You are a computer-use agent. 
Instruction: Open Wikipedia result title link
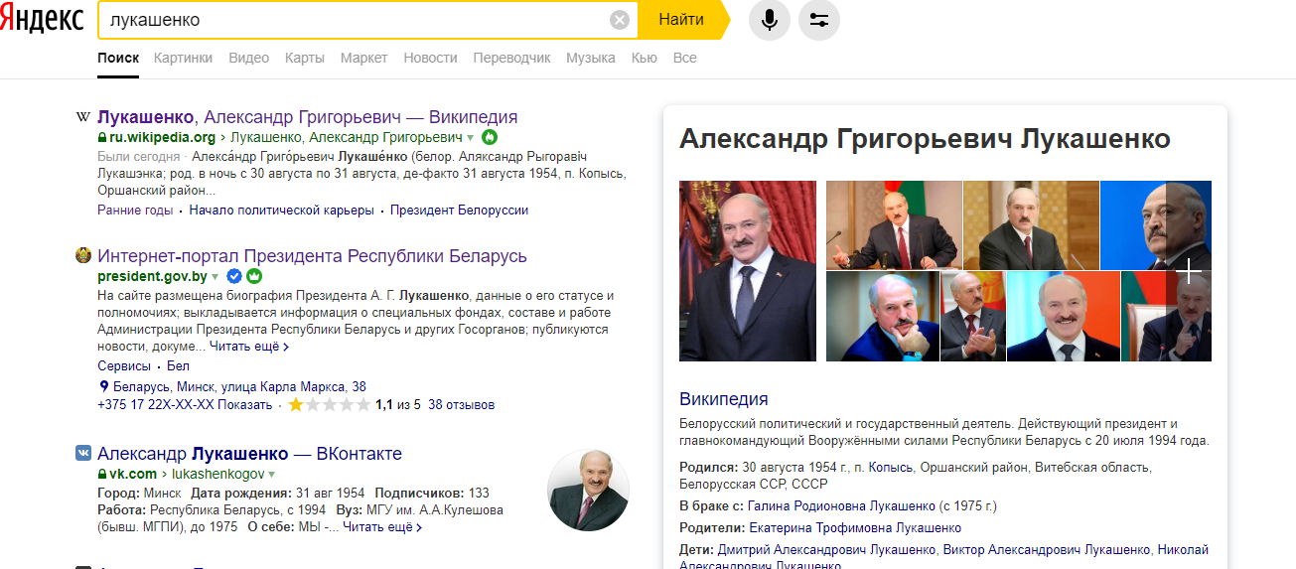coord(308,117)
